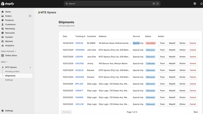Cancel shipment 39ZK4G
Viewport: 203px width, 114px height.
click(193, 43)
